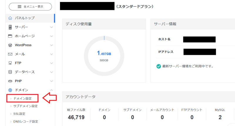Click the ドメイン count value in account data
235x126 pixels.
pyautogui.click(x=104, y=117)
